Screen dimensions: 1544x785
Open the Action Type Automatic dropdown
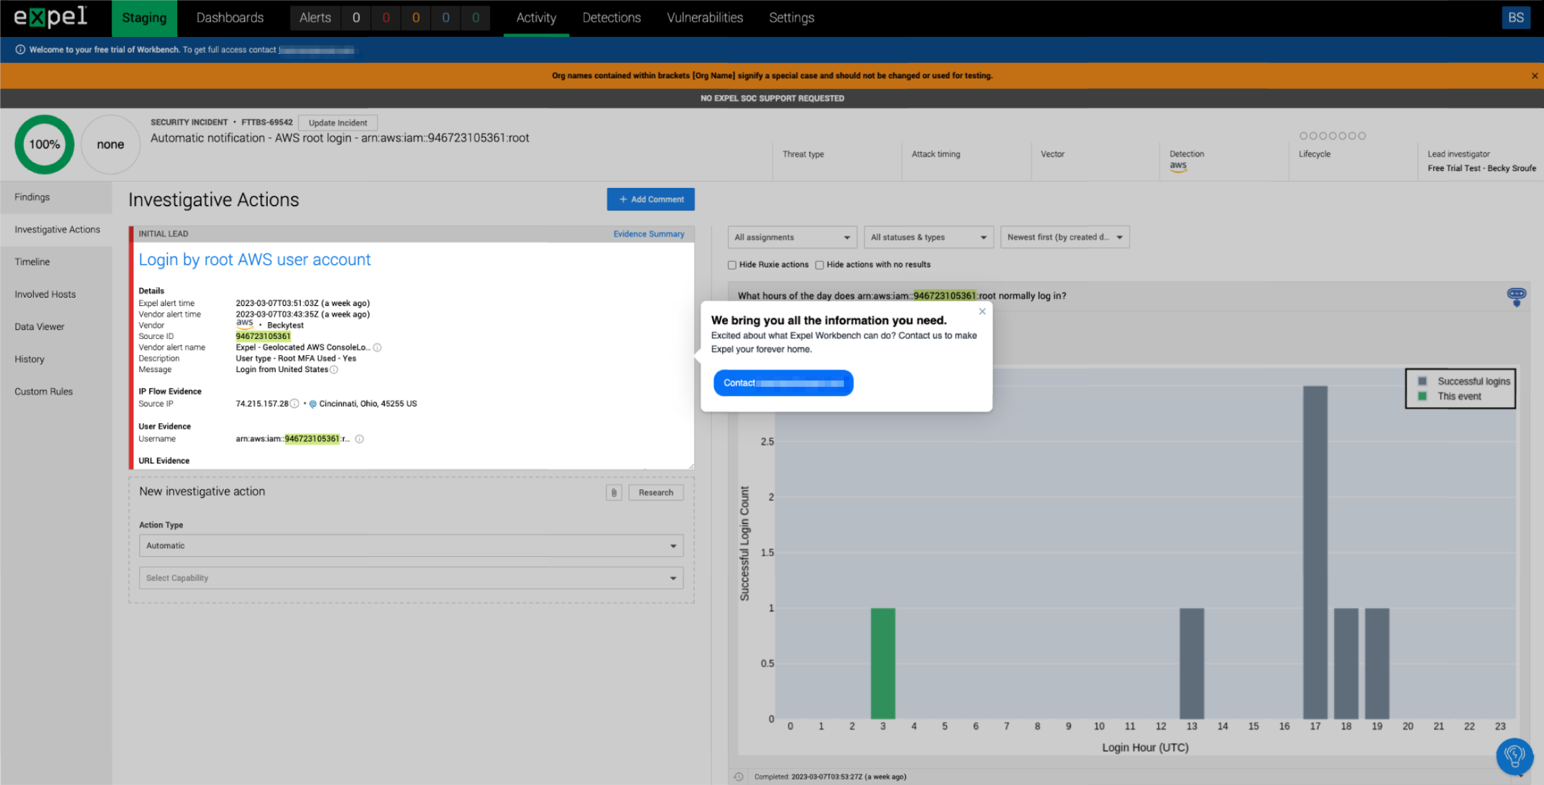411,546
